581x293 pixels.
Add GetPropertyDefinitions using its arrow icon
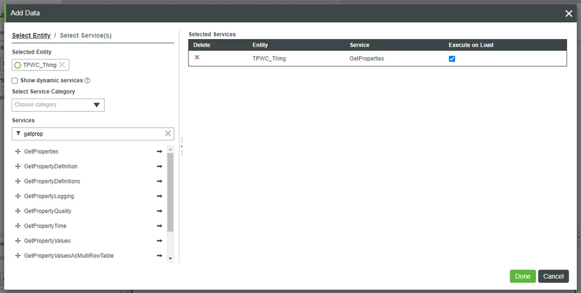click(160, 181)
